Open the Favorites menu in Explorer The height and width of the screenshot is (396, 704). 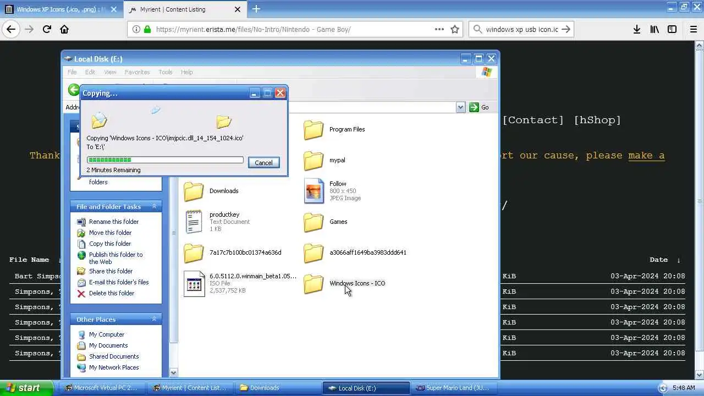(x=137, y=72)
